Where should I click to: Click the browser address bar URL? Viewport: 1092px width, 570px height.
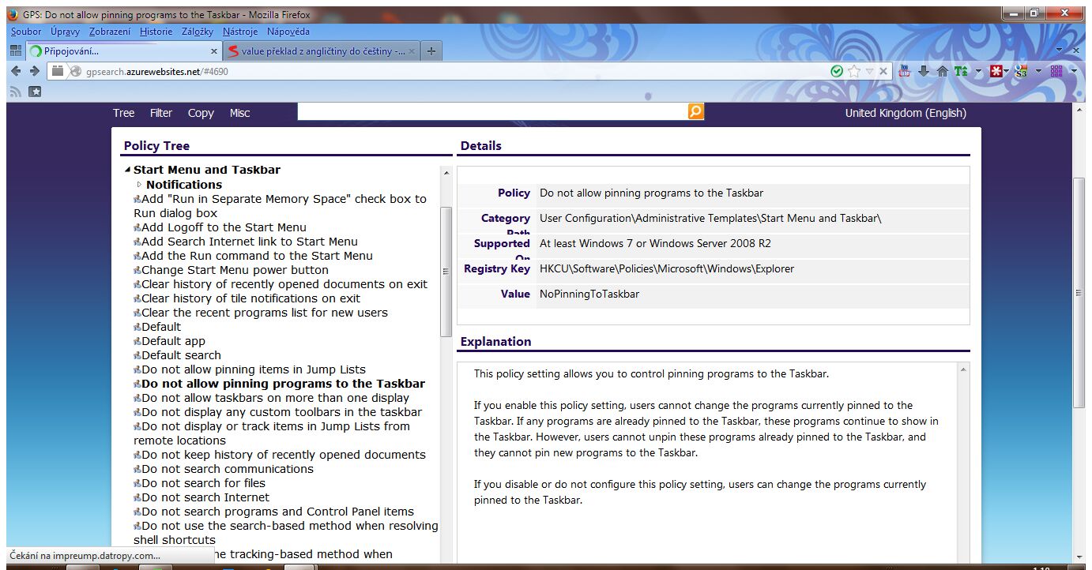[x=158, y=71]
